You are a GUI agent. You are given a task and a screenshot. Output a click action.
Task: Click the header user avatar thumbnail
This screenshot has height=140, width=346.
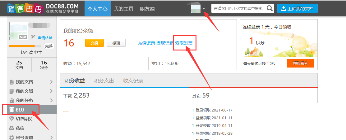196,9
